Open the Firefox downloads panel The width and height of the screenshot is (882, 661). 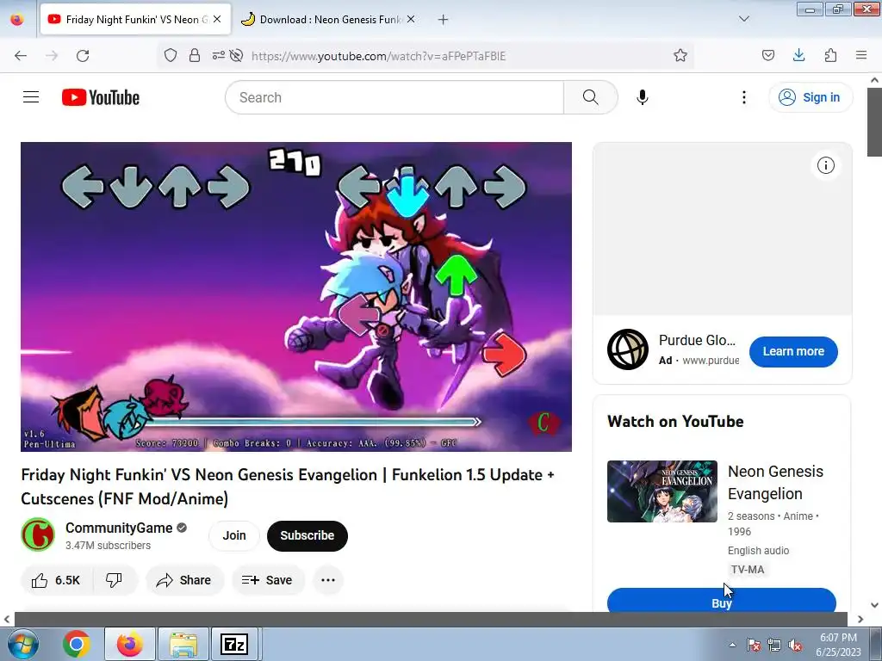(798, 55)
